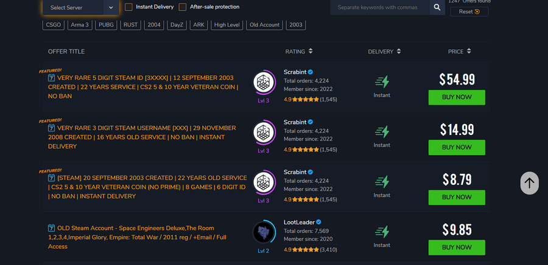The width and height of the screenshot is (548, 265).
Task: Click Scrabint avatar on the $14.99 offer
Action: pyautogui.click(x=264, y=132)
